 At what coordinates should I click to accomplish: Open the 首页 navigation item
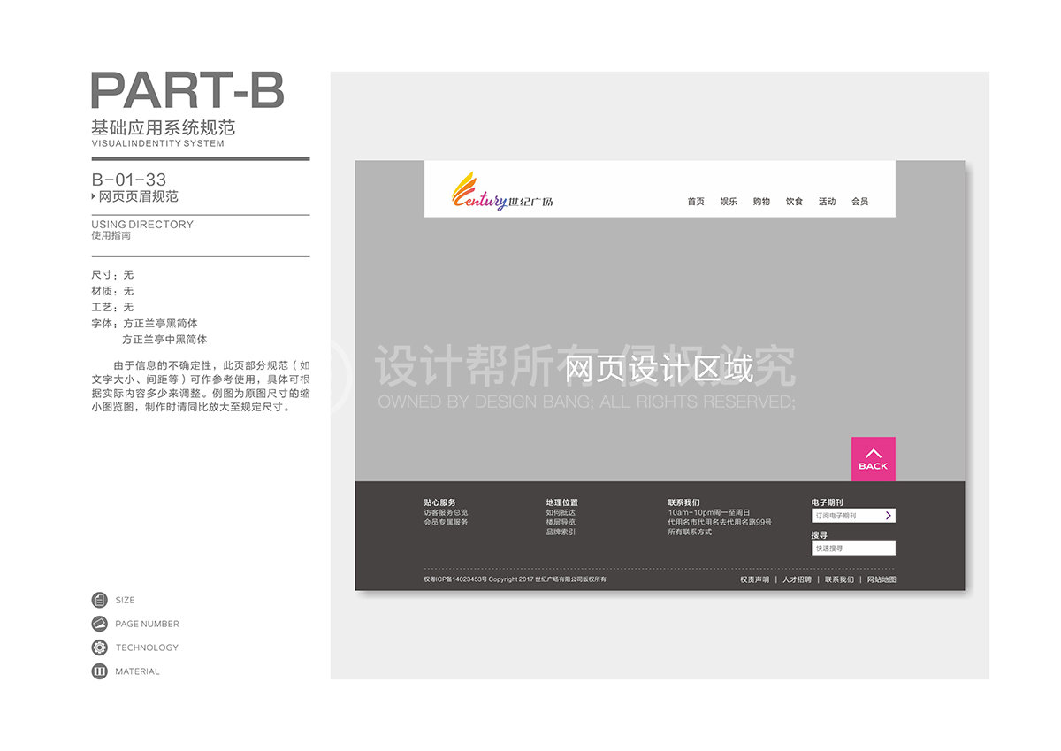(696, 202)
